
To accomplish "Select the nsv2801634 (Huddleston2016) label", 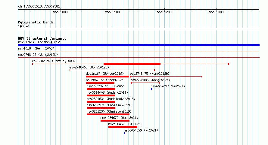I will click(x=111, y=99).
